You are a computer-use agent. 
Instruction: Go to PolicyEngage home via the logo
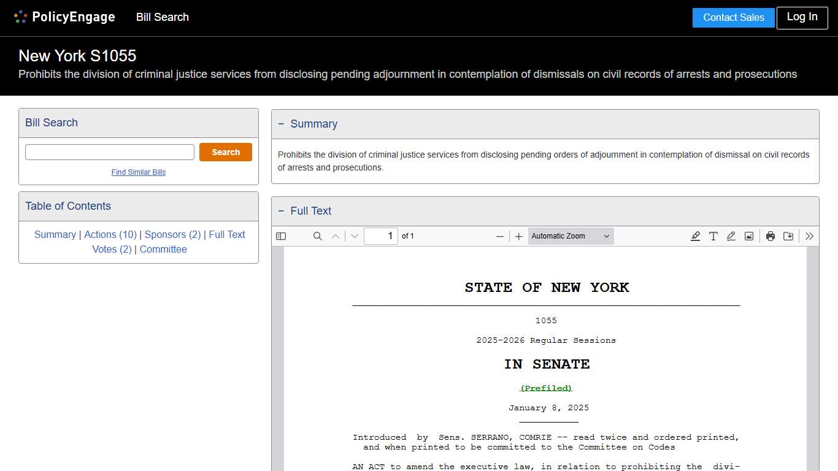(x=64, y=17)
